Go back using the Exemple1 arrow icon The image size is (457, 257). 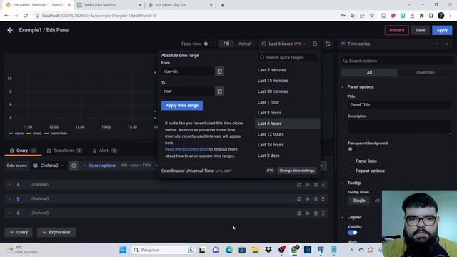point(10,30)
